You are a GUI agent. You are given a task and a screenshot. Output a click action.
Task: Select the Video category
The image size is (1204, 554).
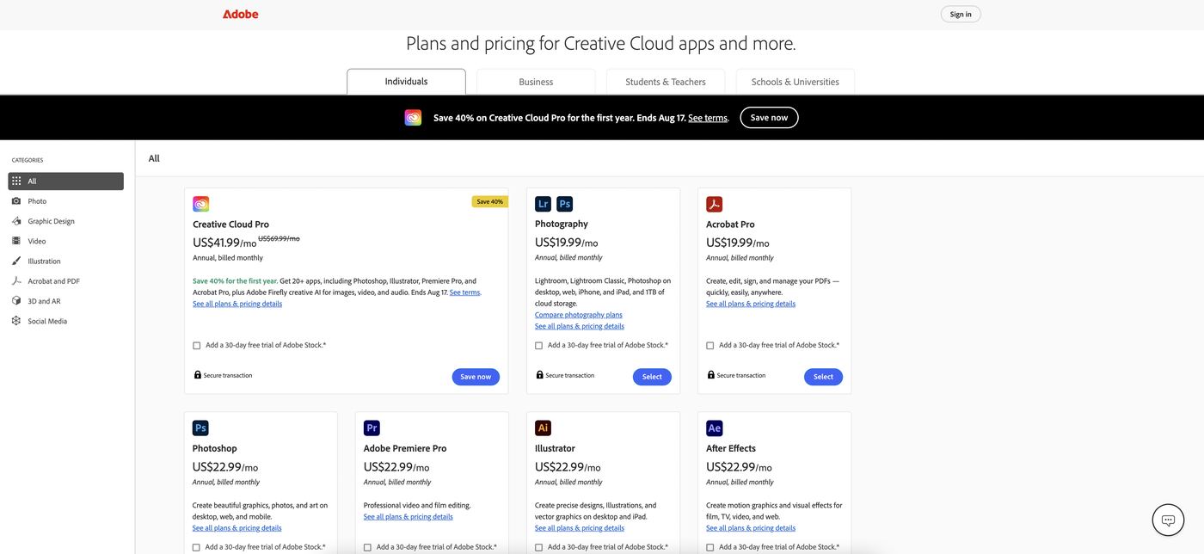click(65, 241)
